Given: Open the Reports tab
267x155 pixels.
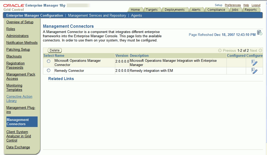Looking at the screenshot, I should (251, 10).
